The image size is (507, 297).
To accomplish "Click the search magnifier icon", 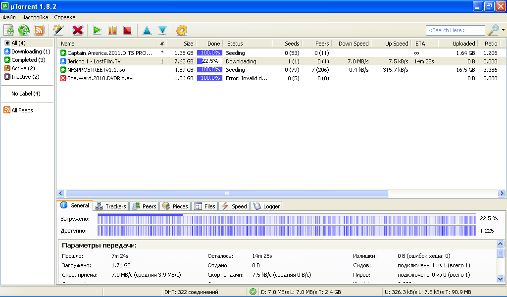I will 494,30.
